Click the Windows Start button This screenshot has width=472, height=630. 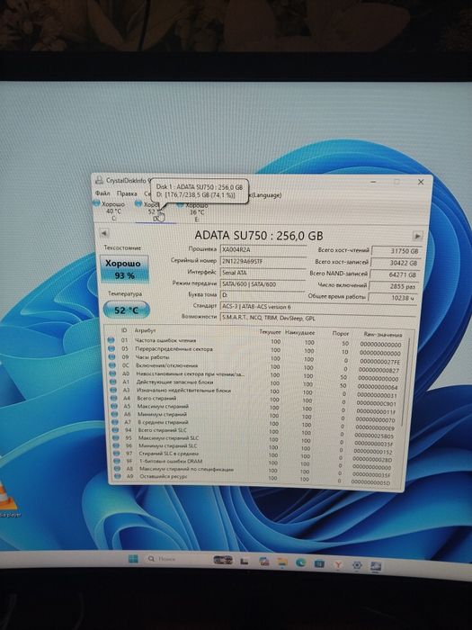pyautogui.click(x=133, y=559)
